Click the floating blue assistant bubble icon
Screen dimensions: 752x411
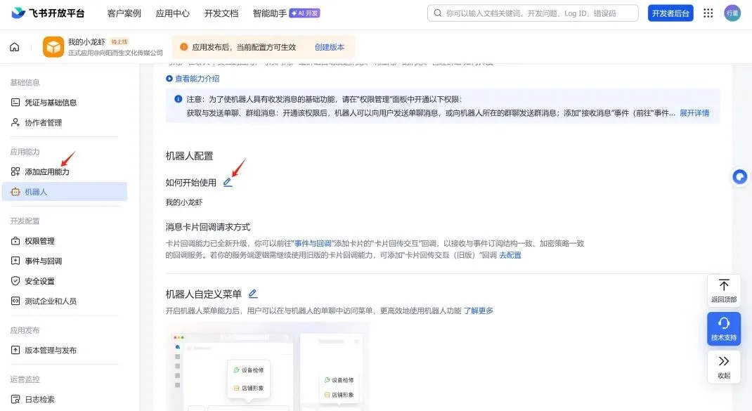(x=740, y=177)
